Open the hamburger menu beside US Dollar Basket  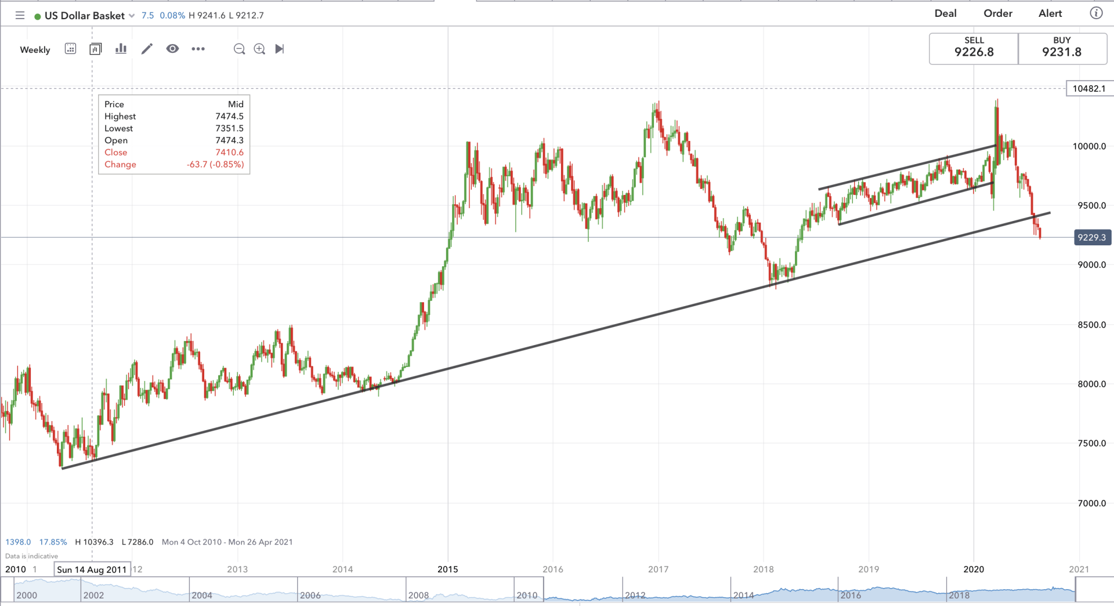(20, 16)
